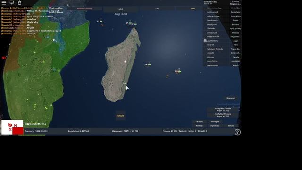
Task: Select the Japan player row
Action: coord(222,41)
